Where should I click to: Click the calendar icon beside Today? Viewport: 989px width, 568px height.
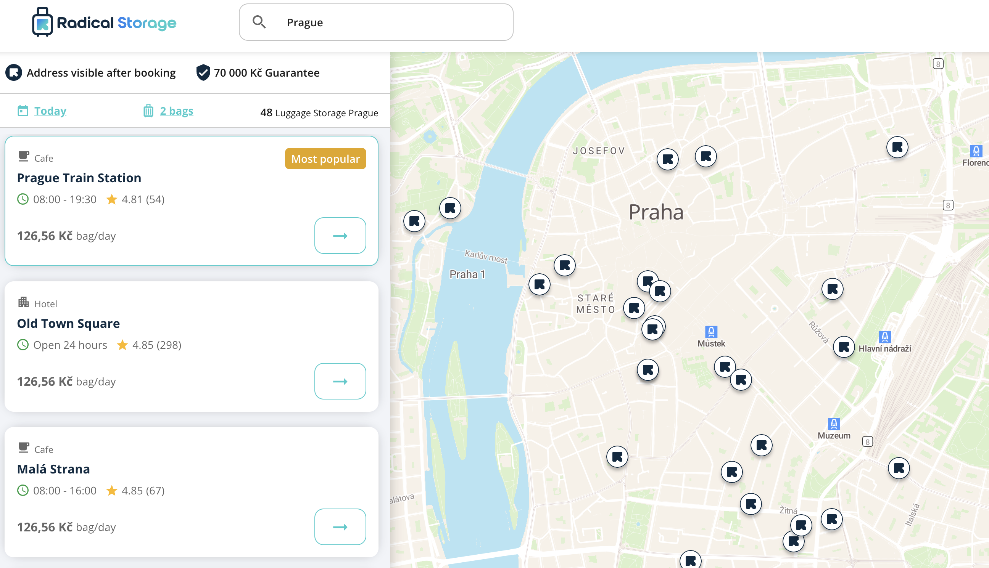(x=23, y=111)
